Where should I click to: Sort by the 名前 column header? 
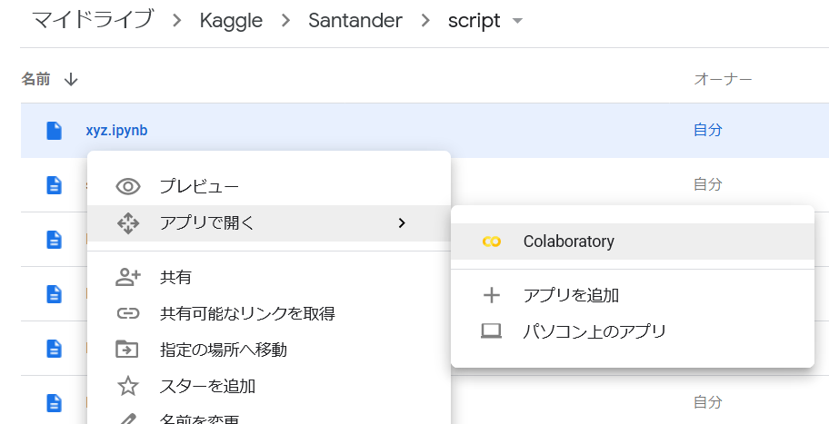pyautogui.click(x=36, y=79)
